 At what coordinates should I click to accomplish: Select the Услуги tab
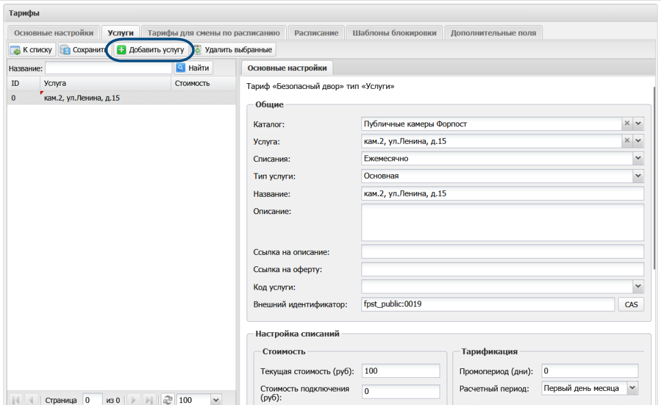pos(121,33)
